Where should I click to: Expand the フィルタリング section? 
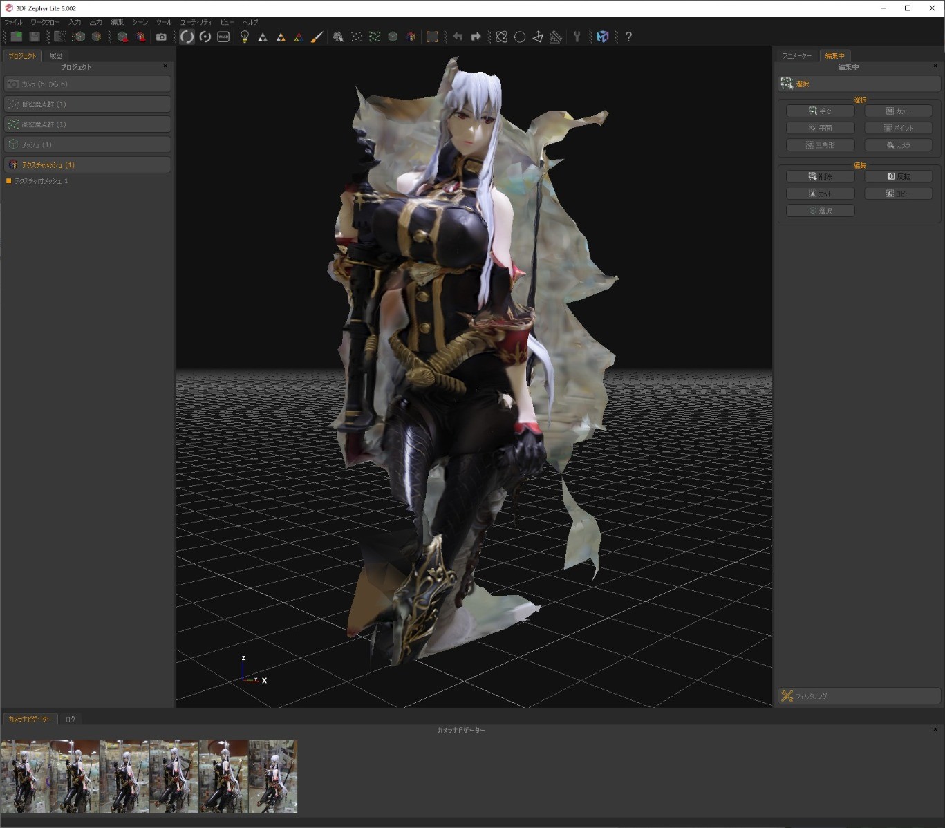[x=859, y=696]
